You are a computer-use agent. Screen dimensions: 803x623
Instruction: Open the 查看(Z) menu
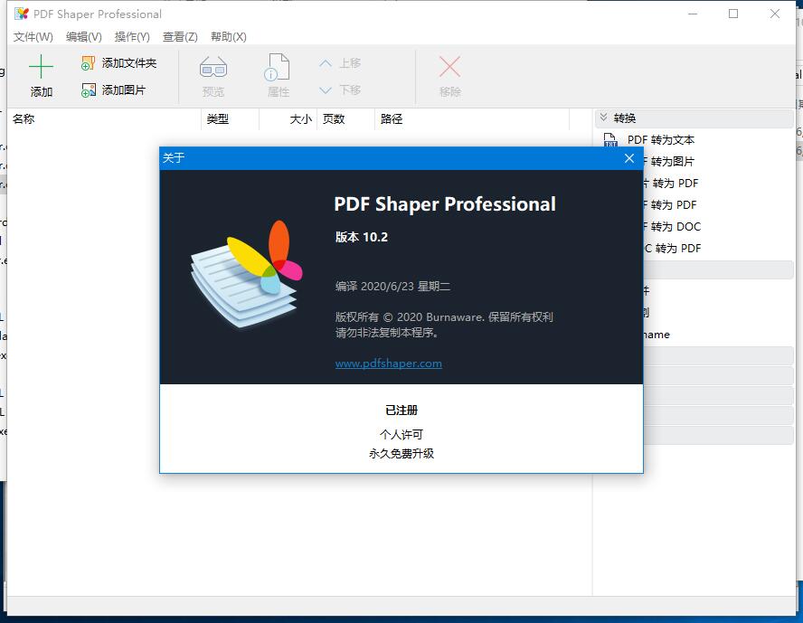[179, 37]
